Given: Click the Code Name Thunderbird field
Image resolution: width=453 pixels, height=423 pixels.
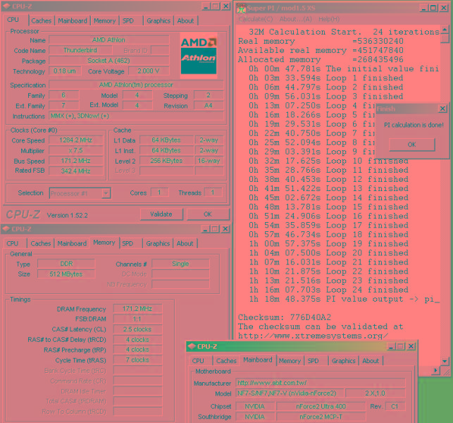Looking at the screenshot, I should pos(80,50).
